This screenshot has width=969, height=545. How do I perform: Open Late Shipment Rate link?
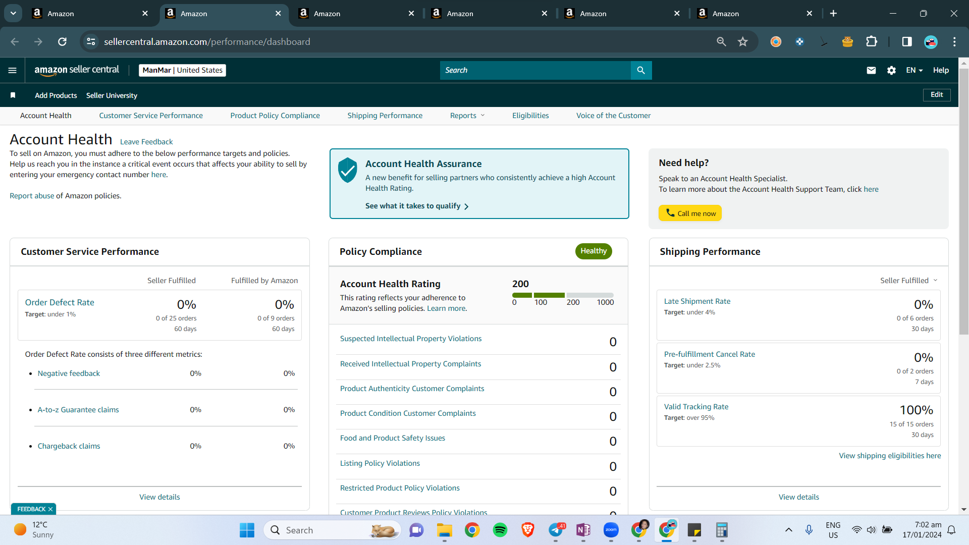coord(697,301)
